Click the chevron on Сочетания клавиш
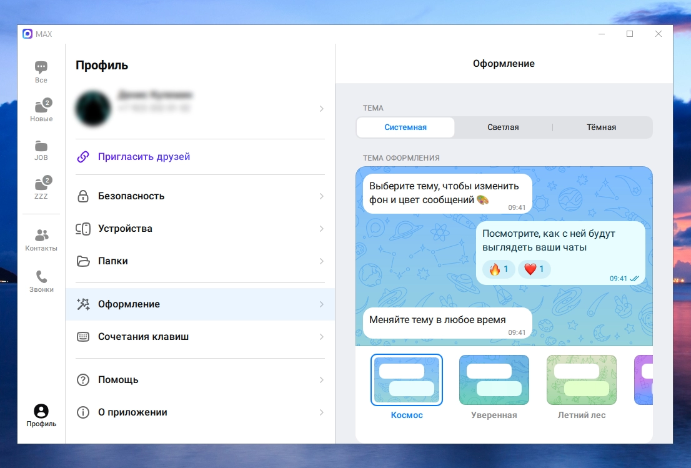 tap(322, 337)
